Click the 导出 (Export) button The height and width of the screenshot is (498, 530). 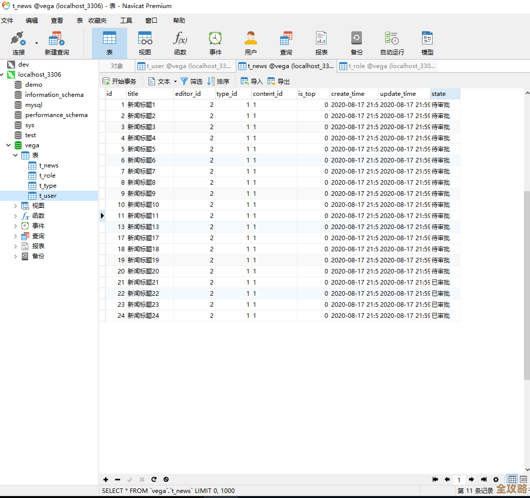[x=279, y=81]
